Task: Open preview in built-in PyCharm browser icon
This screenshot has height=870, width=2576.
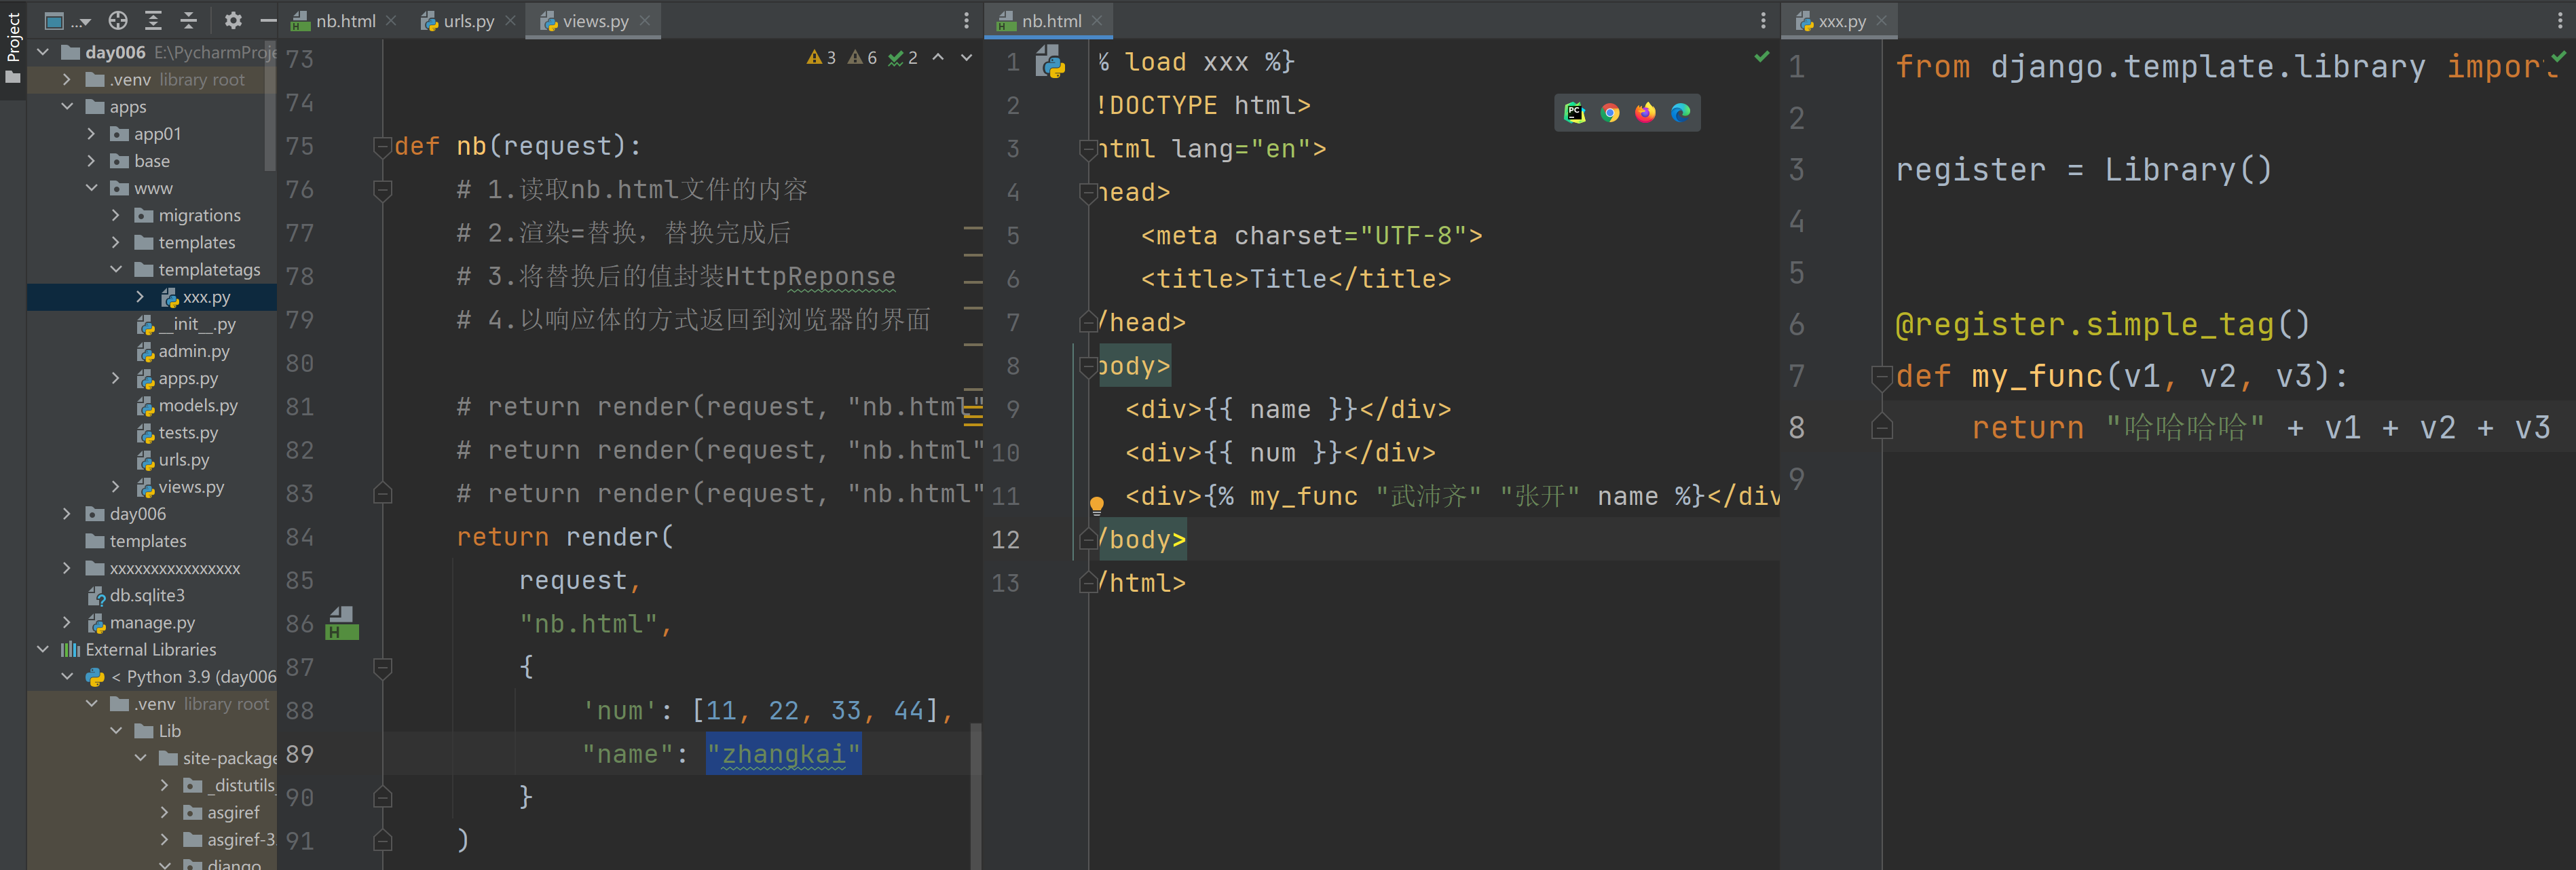Action: (1575, 113)
